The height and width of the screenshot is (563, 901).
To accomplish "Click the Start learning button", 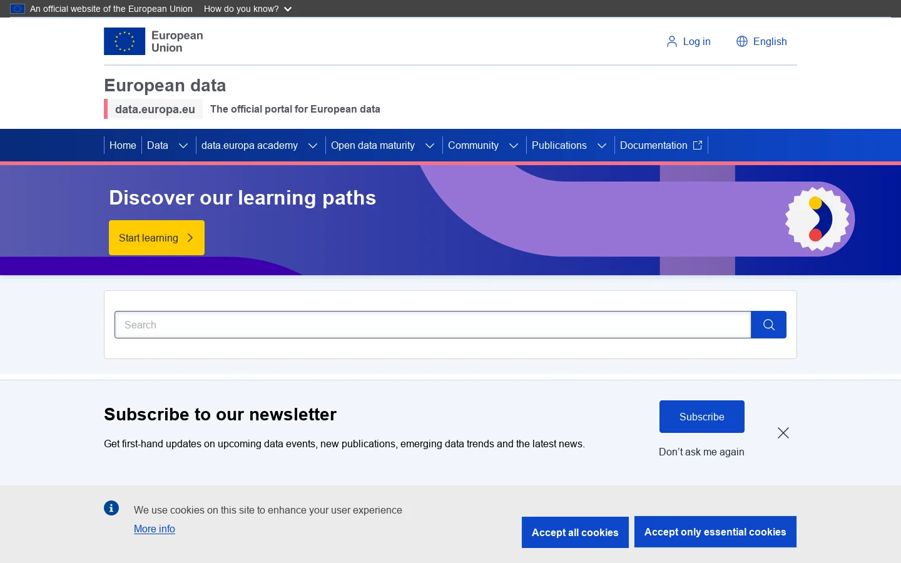I will 156,238.
